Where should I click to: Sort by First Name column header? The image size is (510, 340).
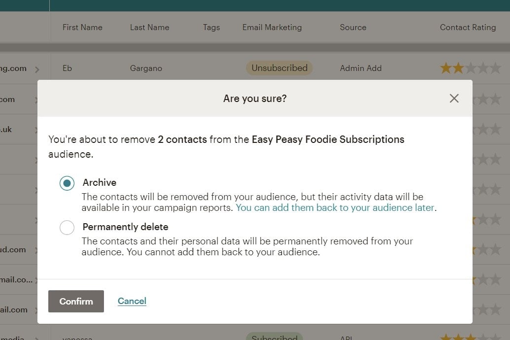(82, 27)
